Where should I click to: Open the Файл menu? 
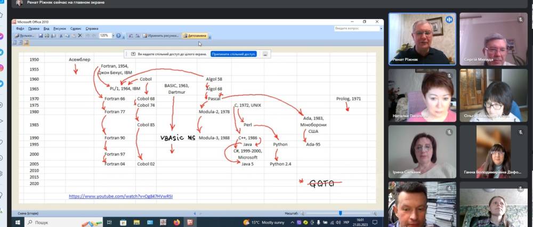[x=20, y=28]
